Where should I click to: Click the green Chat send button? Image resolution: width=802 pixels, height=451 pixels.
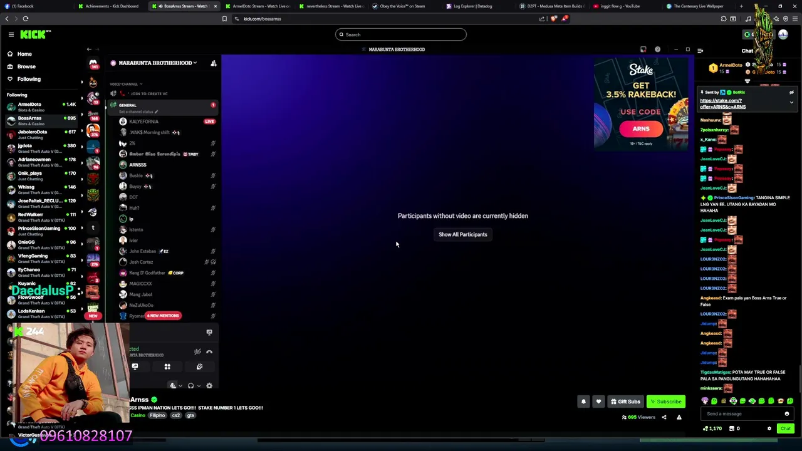[785, 428]
